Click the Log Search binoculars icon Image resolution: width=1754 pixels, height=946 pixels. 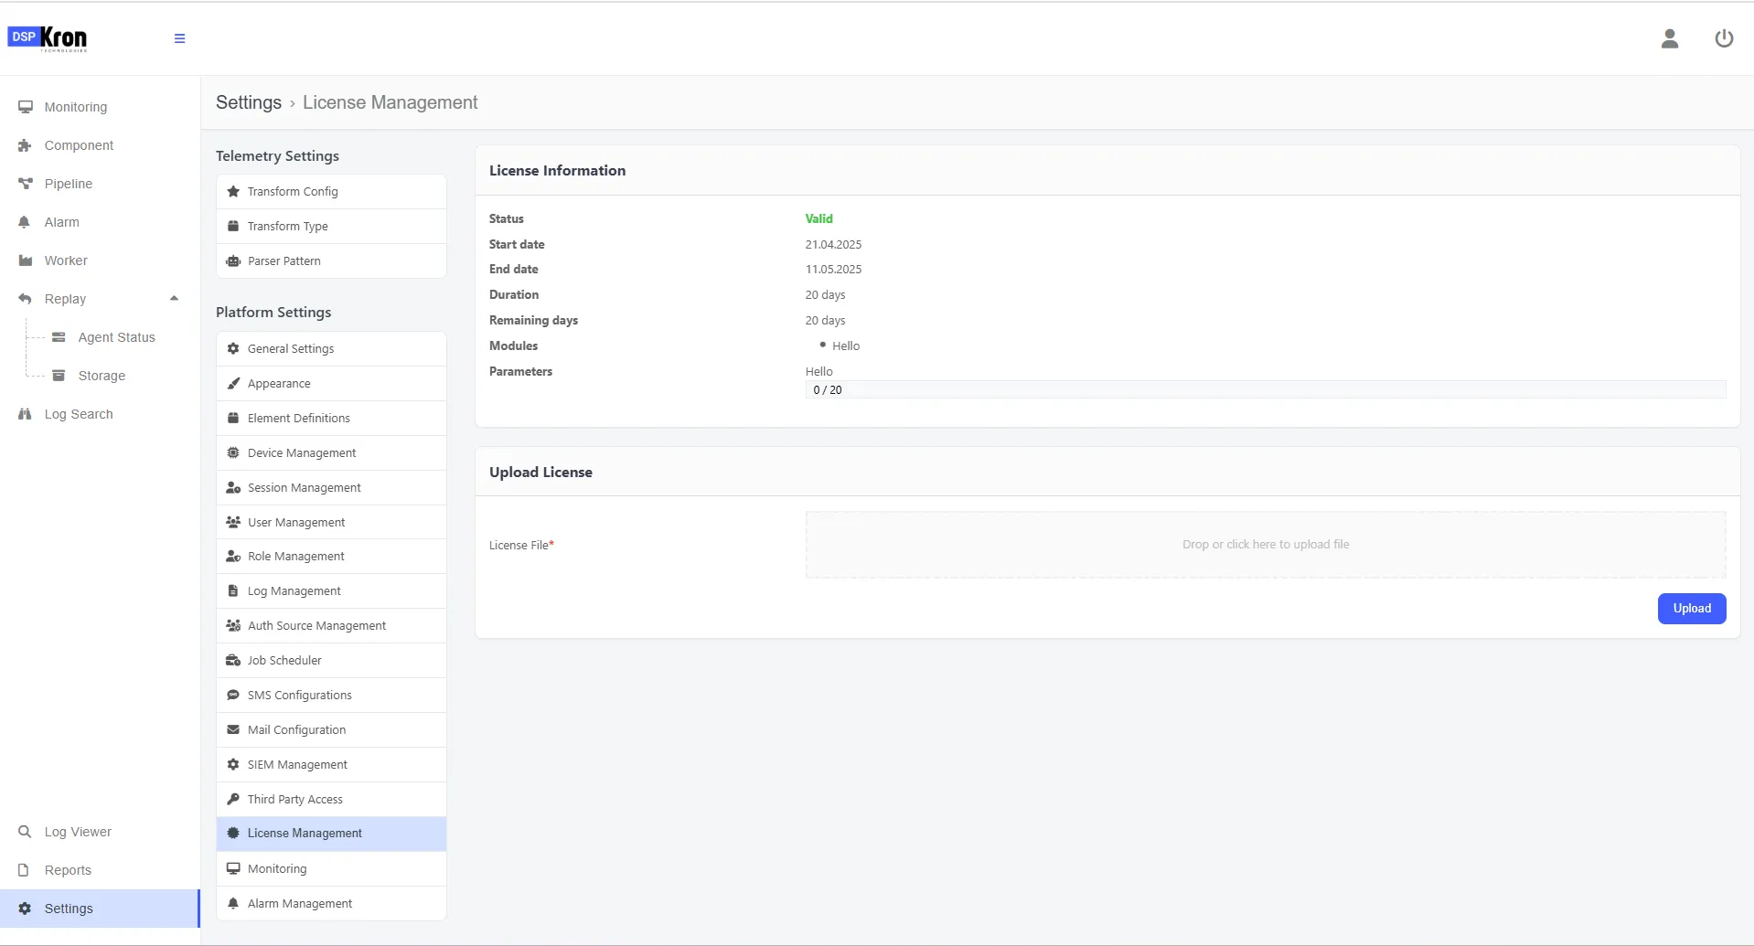point(25,414)
